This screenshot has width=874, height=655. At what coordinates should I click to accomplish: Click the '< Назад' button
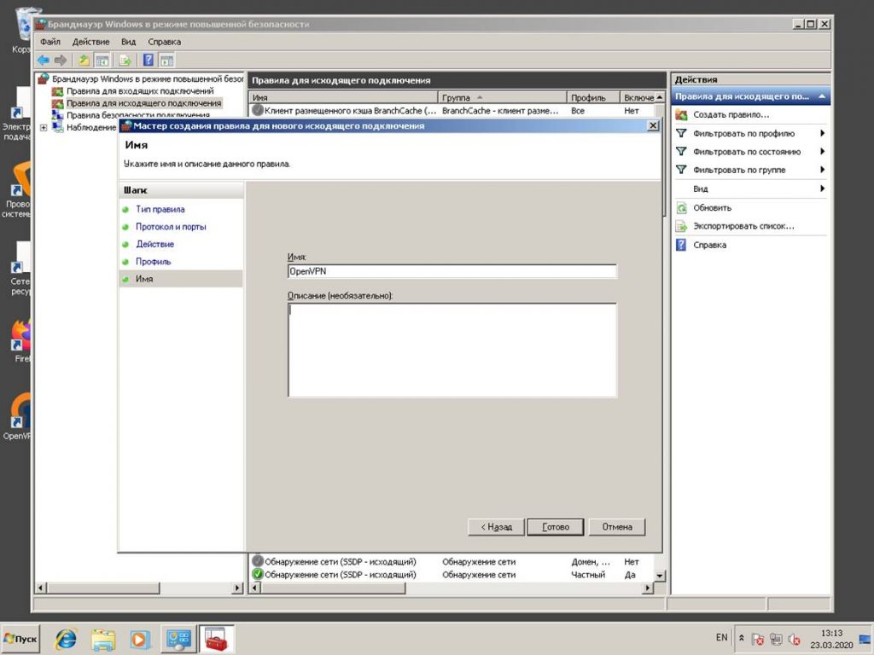click(497, 527)
